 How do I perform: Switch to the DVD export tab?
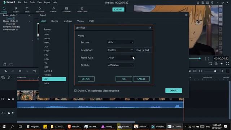(x=91, y=21)
